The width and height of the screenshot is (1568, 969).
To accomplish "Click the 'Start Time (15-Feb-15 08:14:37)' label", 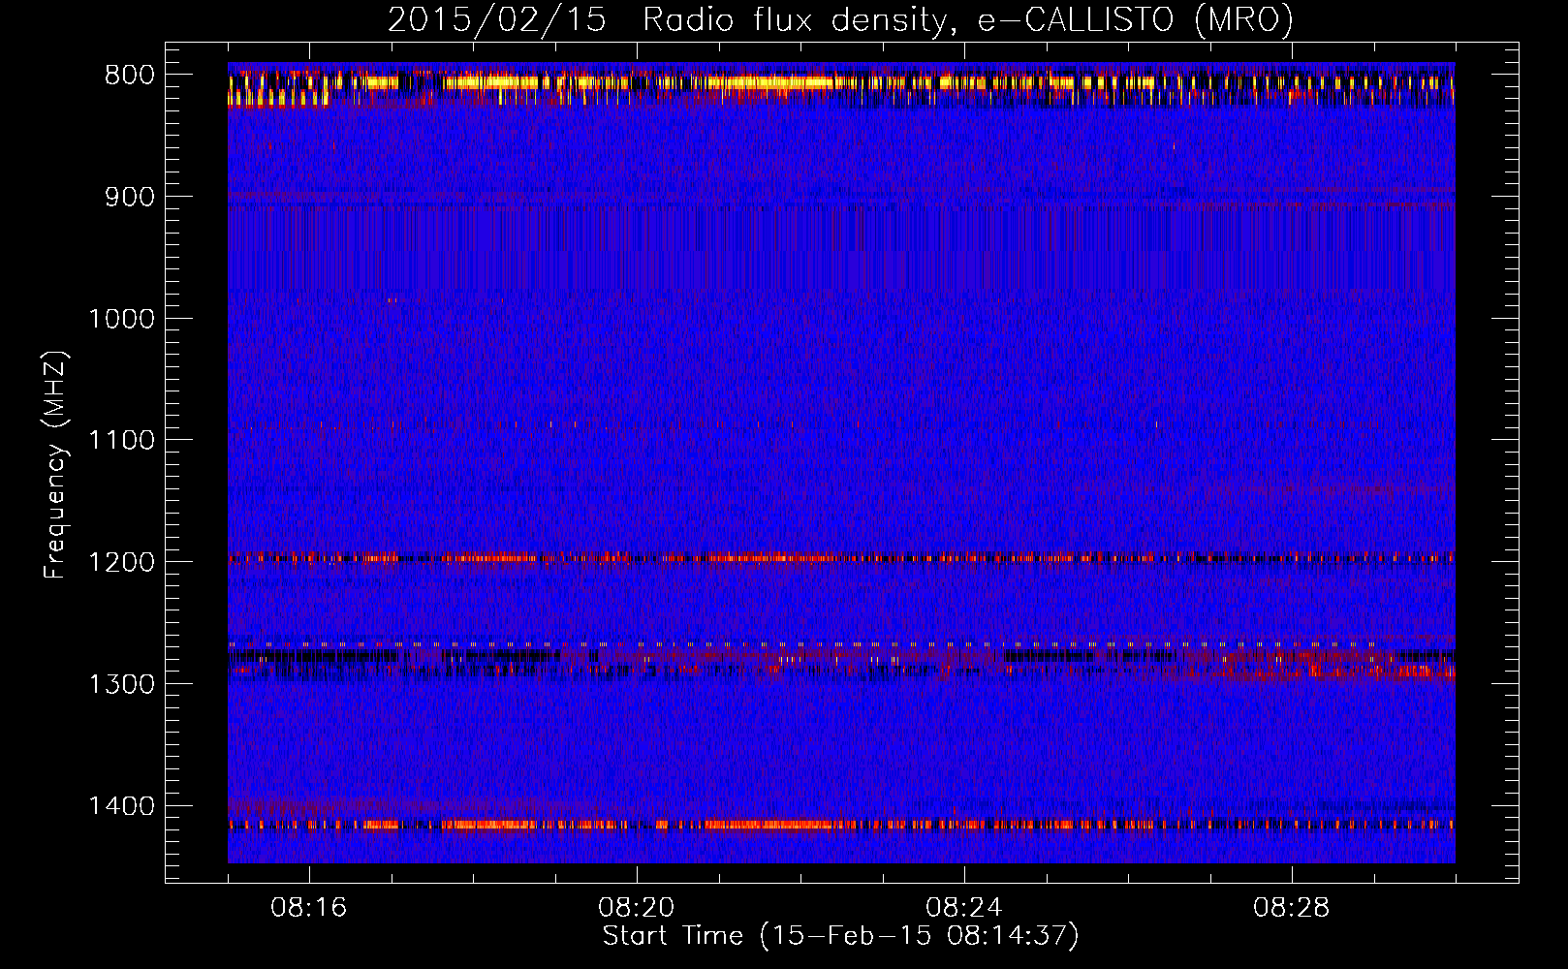I will (840, 936).
